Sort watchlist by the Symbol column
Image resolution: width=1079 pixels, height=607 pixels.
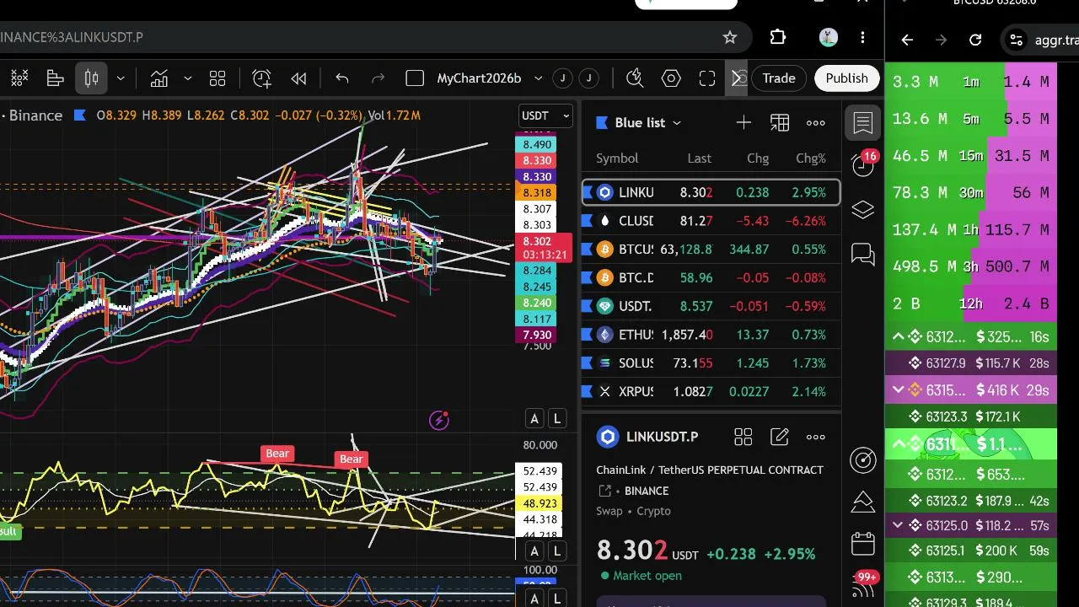[617, 158]
